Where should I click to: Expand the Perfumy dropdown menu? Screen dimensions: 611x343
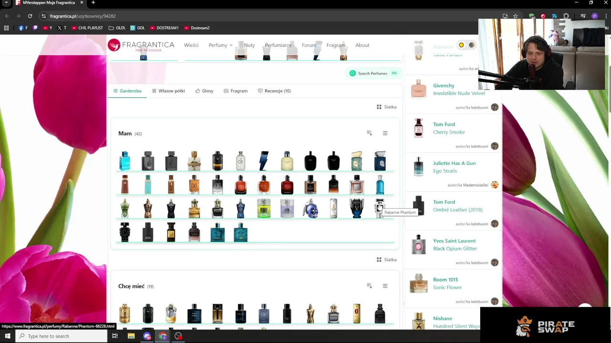click(x=221, y=45)
